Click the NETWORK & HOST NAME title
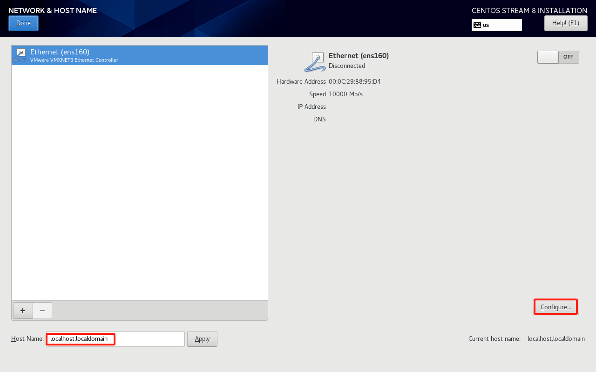Image resolution: width=596 pixels, height=372 pixels. click(x=53, y=10)
